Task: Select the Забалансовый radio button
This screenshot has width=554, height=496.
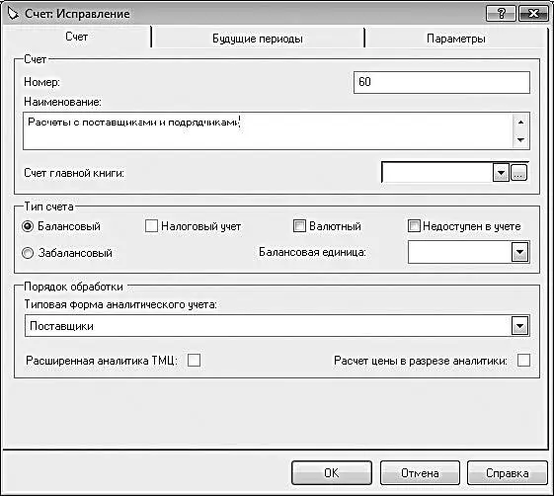Action: click(28, 253)
